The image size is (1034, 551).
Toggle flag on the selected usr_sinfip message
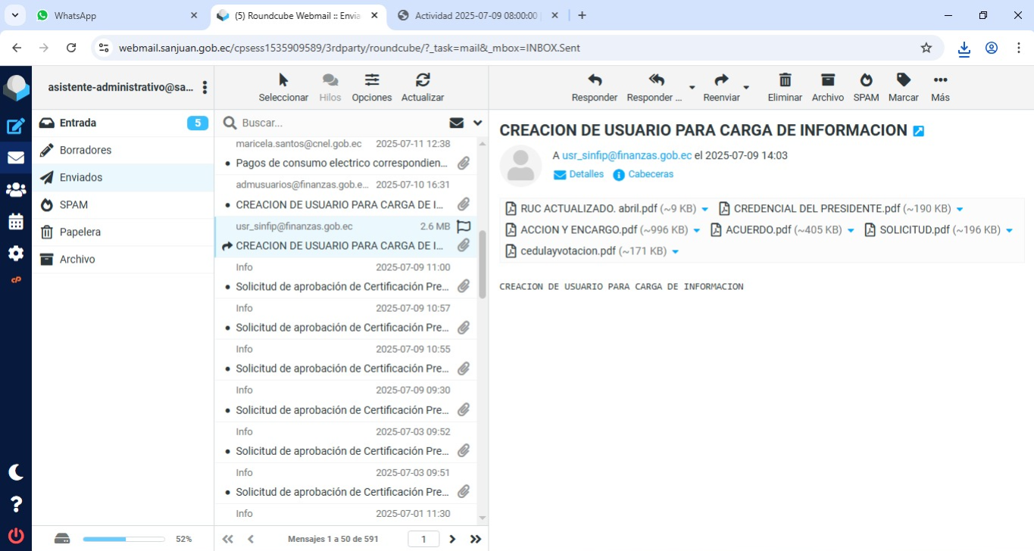[464, 226]
